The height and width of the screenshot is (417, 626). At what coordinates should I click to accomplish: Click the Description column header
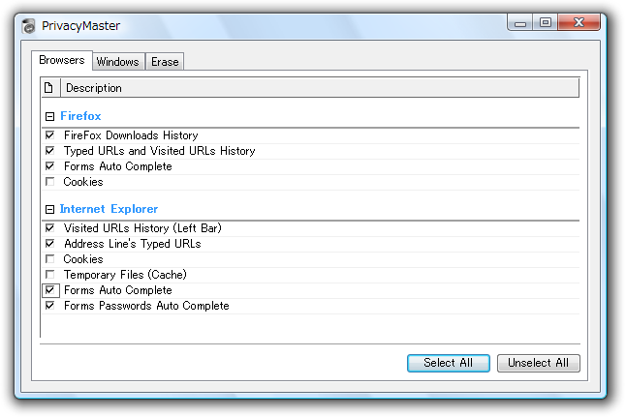[x=320, y=88]
